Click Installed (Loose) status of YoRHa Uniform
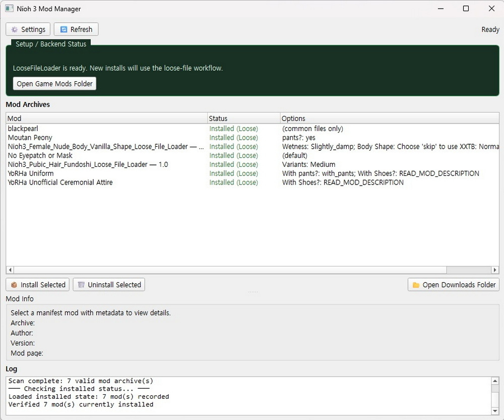 pyautogui.click(x=234, y=173)
